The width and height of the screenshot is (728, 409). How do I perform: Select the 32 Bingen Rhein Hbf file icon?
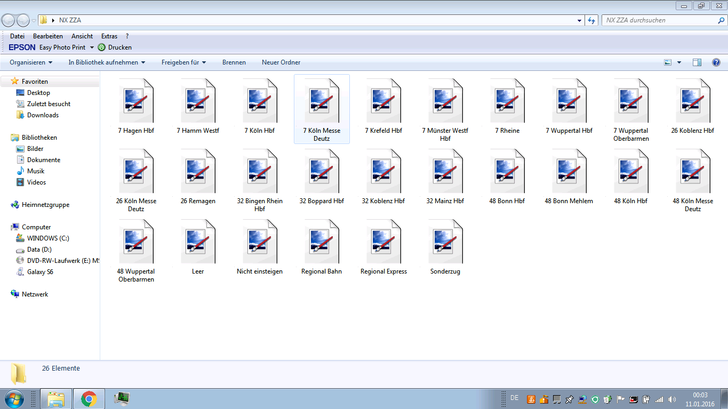click(x=260, y=171)
